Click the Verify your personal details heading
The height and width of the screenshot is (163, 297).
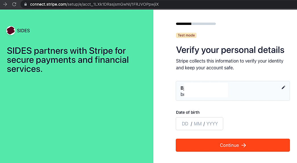230,50
